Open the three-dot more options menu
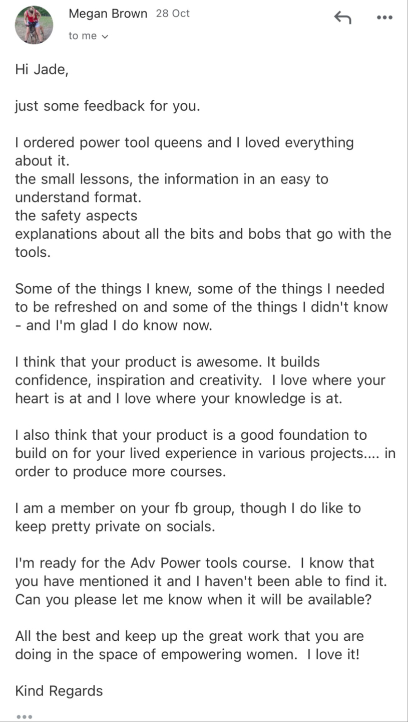The image size is (408, 722). 384,18
